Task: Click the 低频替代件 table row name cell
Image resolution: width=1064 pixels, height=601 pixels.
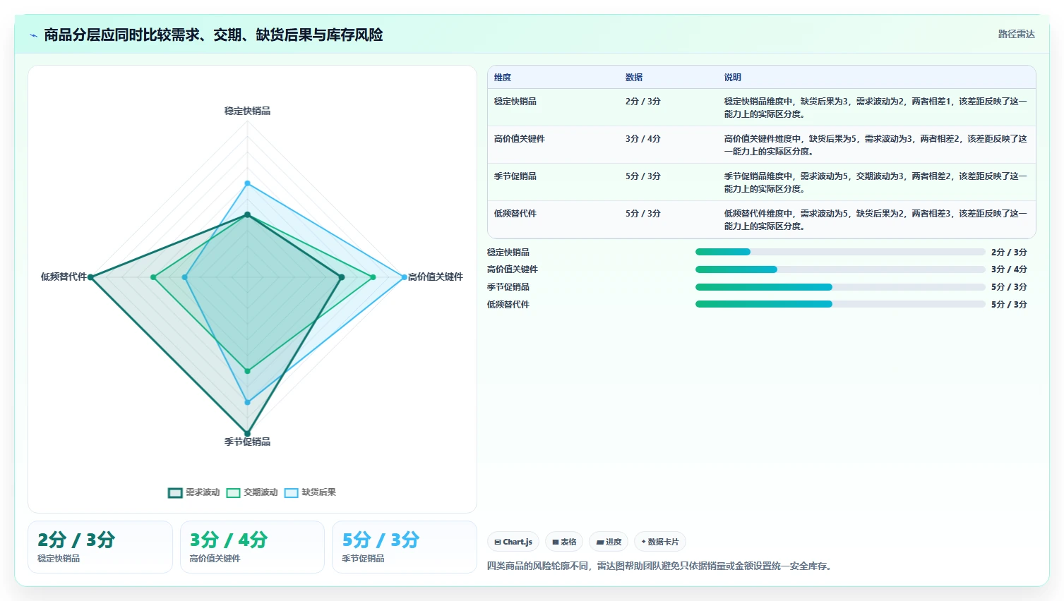Action: [x=515, y=214]
